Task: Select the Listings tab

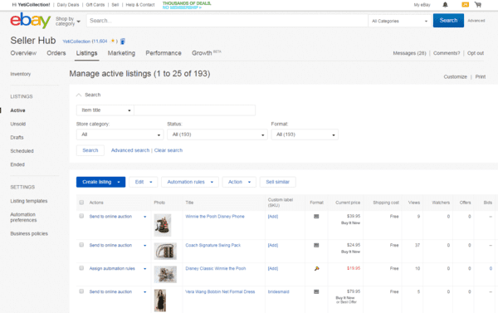Action: [x=86, y=53]
